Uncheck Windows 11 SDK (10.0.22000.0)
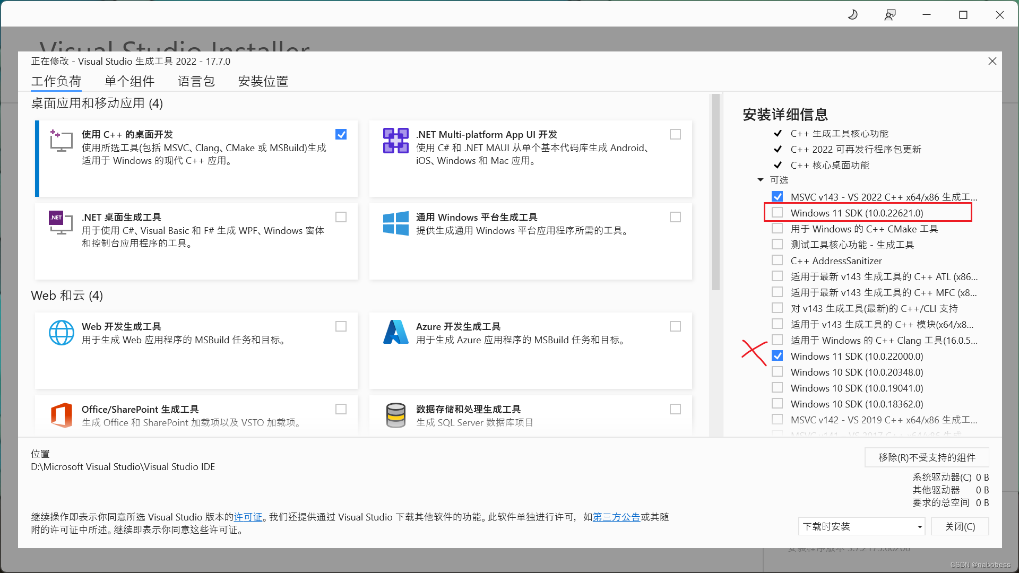Image resolution: width=1019 pixels, height=573 pixels. point(777,356)
